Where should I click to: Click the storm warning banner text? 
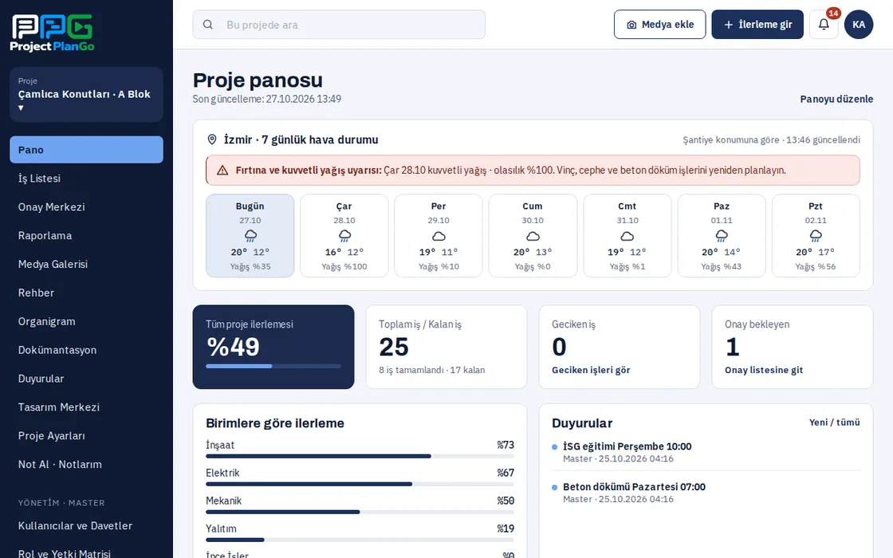pos(511,171)
